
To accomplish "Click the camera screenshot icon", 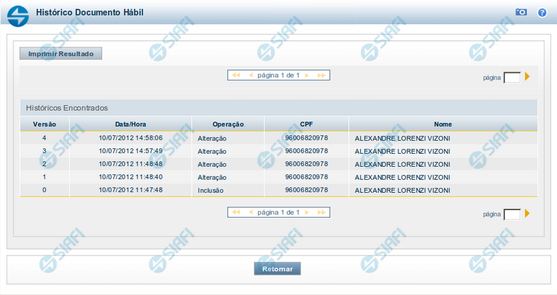I will click(521, 12).
